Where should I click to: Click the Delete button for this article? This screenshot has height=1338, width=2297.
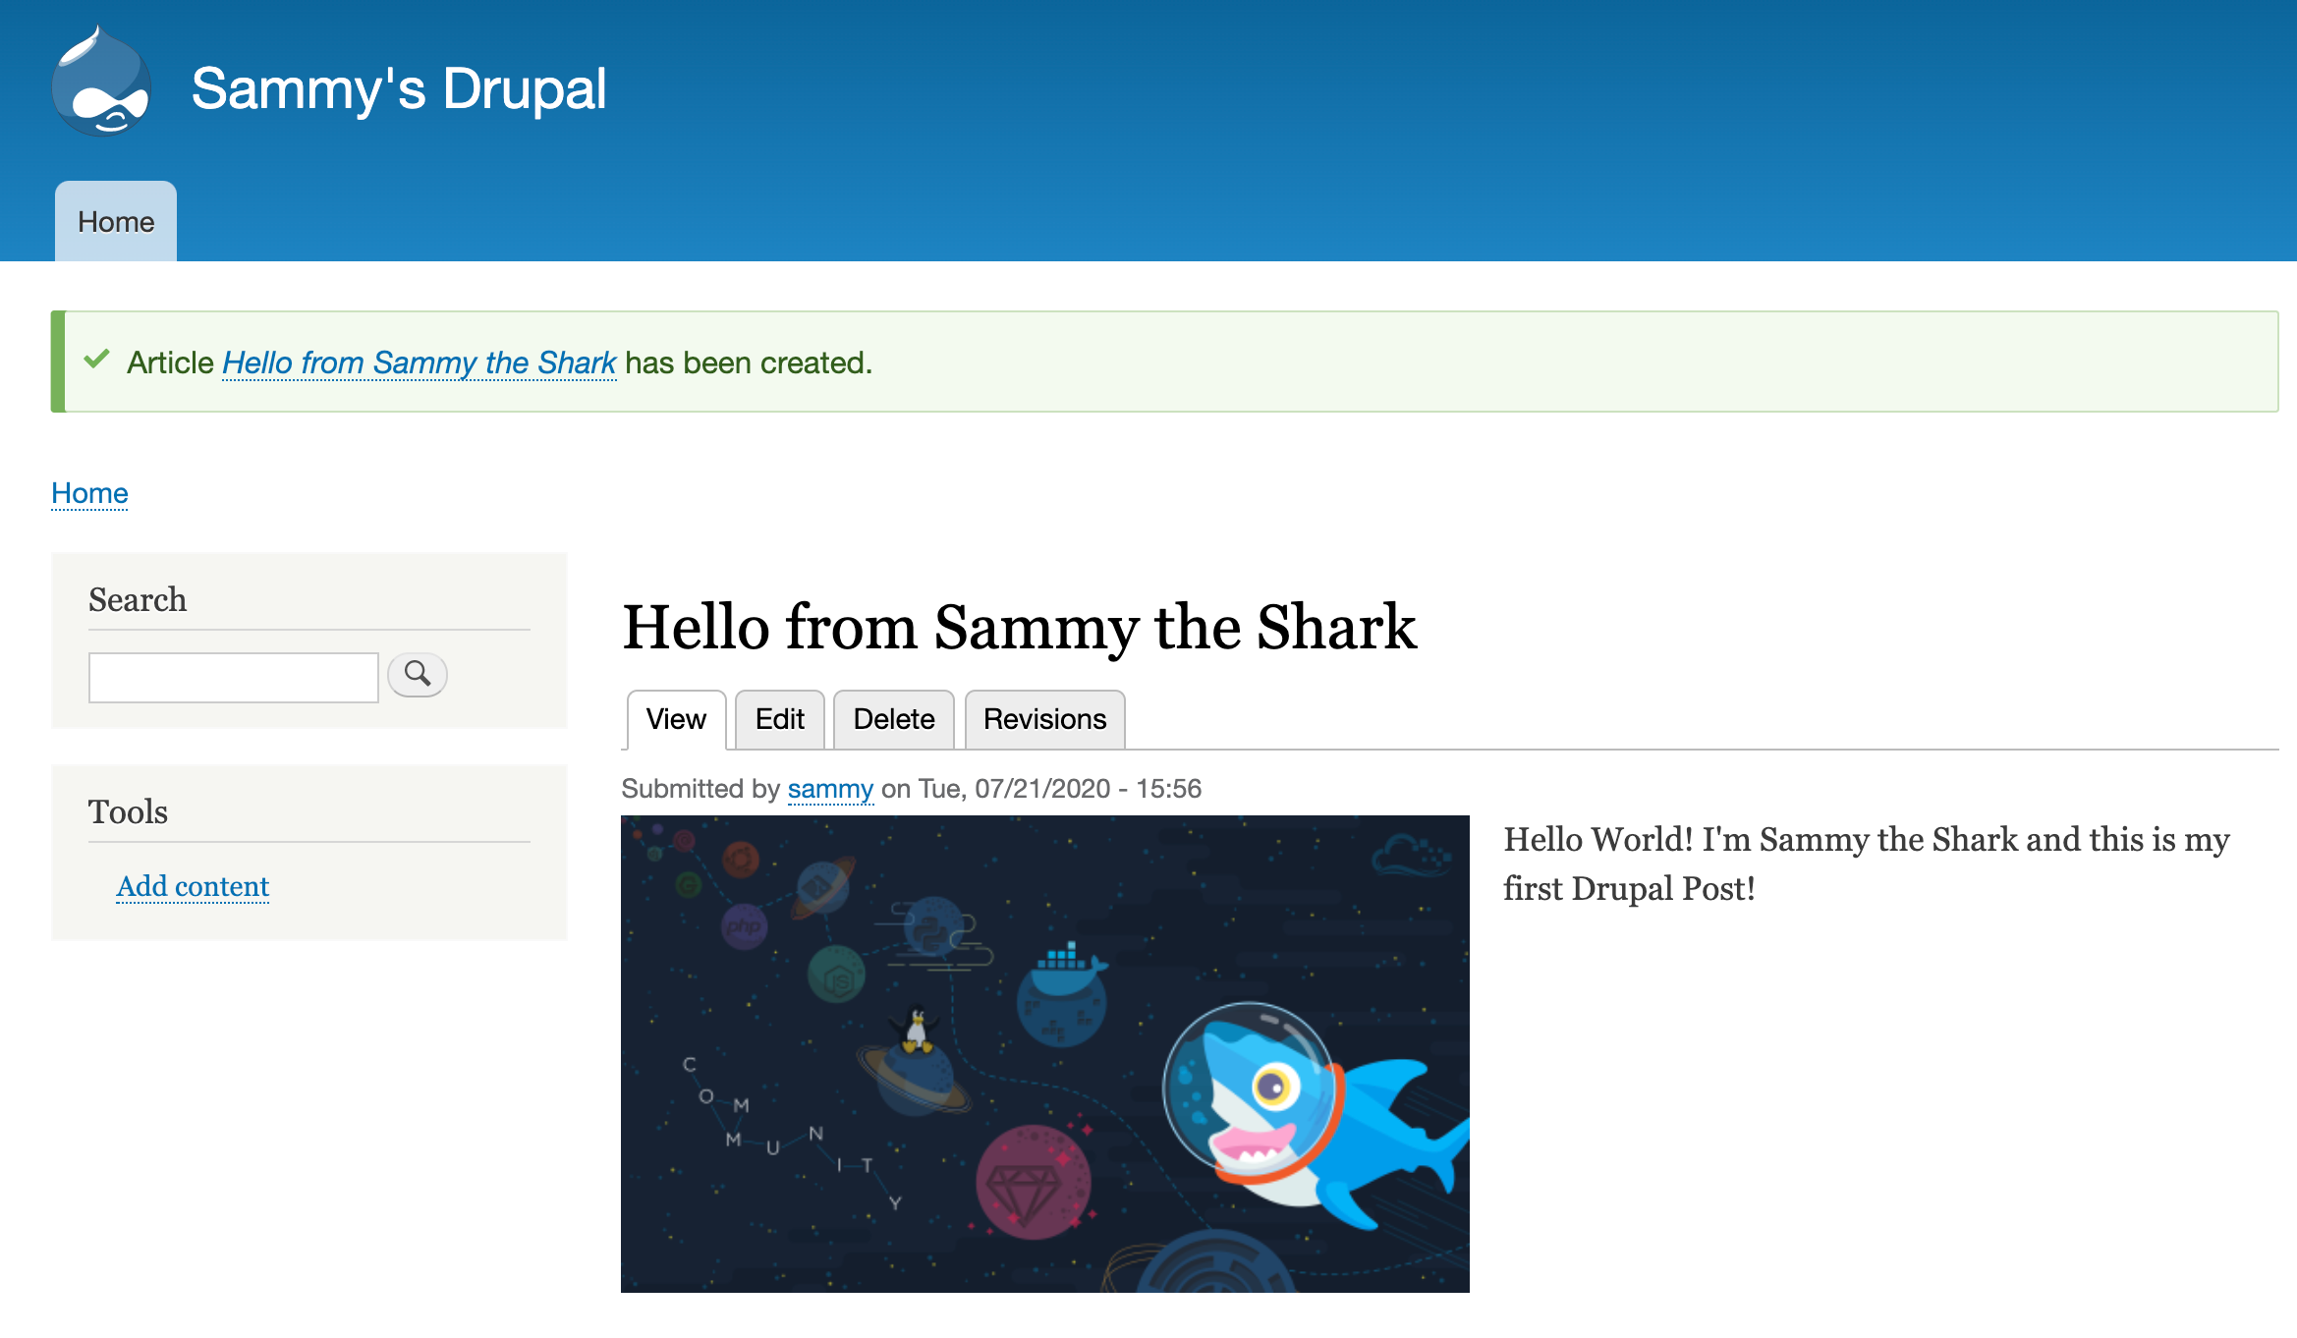[x=894, y=718]
